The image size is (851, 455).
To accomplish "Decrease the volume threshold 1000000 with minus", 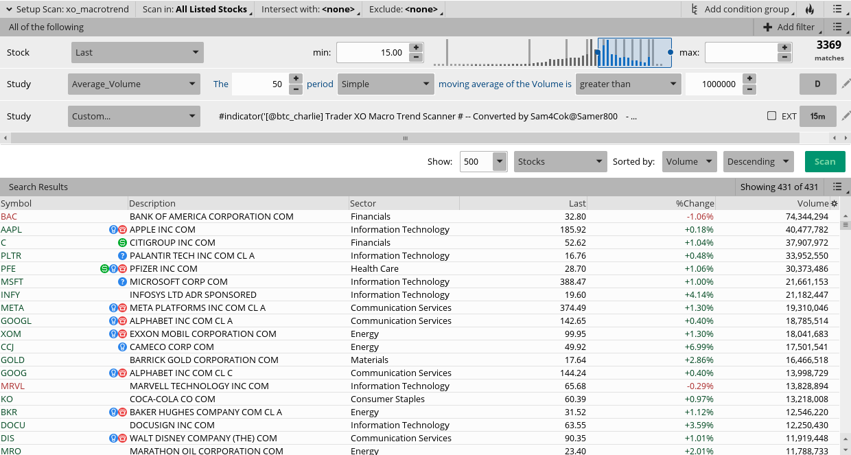I will [x=749, y=89].
